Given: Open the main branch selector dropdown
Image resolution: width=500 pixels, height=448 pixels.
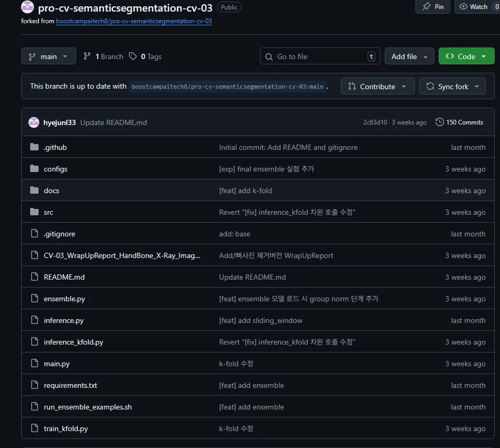Looking at the screenshot, I should [49, 56].
